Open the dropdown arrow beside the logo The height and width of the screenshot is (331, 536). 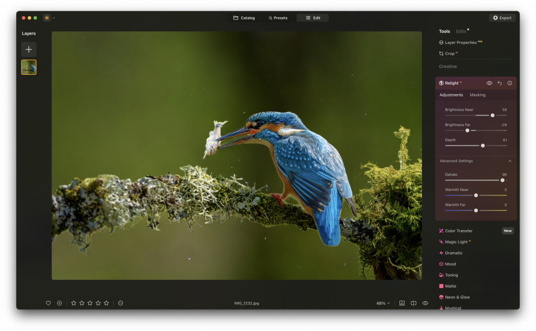coord(54,18)
